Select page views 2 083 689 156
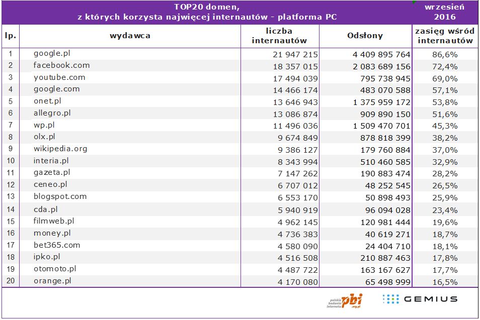Image resolution: width=480 pixels, height=320 pixels. pyautogui.click(x=381, y=67)
